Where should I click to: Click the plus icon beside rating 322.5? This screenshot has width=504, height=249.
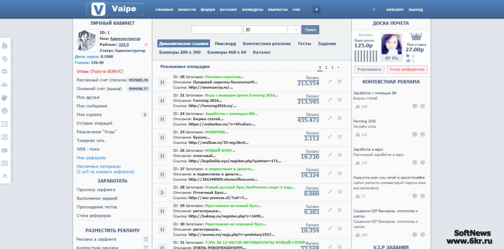tap(146, 44)
